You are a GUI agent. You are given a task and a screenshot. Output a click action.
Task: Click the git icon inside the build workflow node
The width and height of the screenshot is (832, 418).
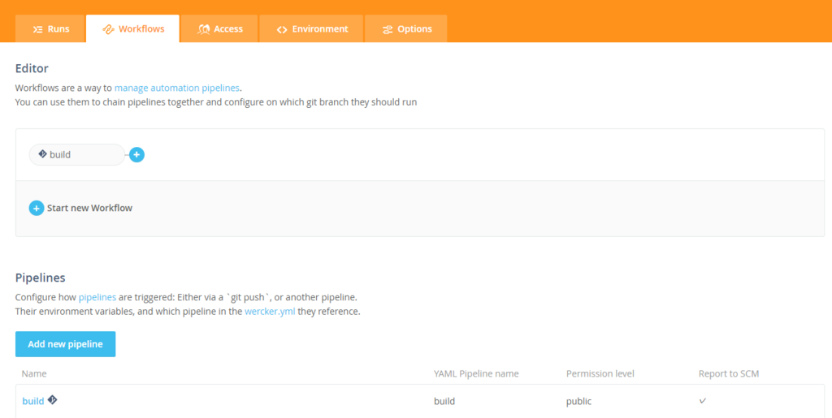pos(42,153)
